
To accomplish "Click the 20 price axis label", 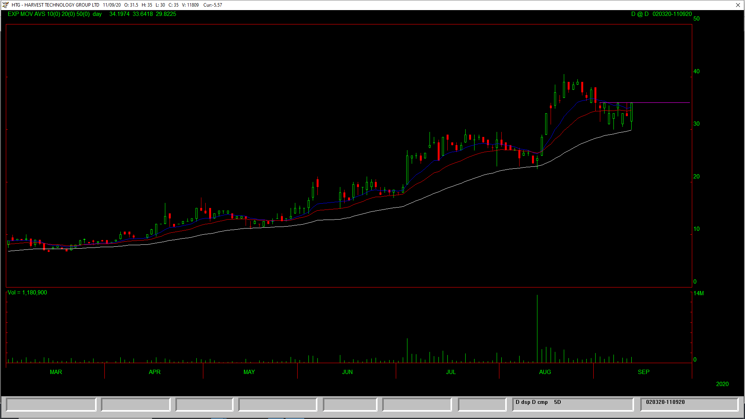I will (x=696, y=177).
